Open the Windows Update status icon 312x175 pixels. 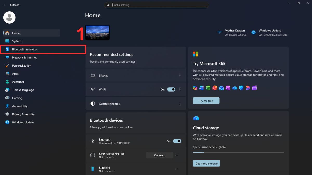253,32
